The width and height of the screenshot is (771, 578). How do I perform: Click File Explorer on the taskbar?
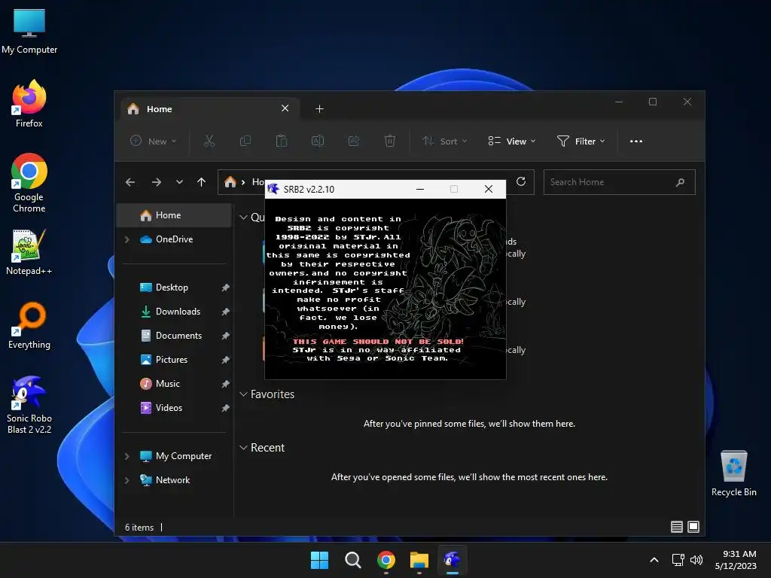point(419,560)
